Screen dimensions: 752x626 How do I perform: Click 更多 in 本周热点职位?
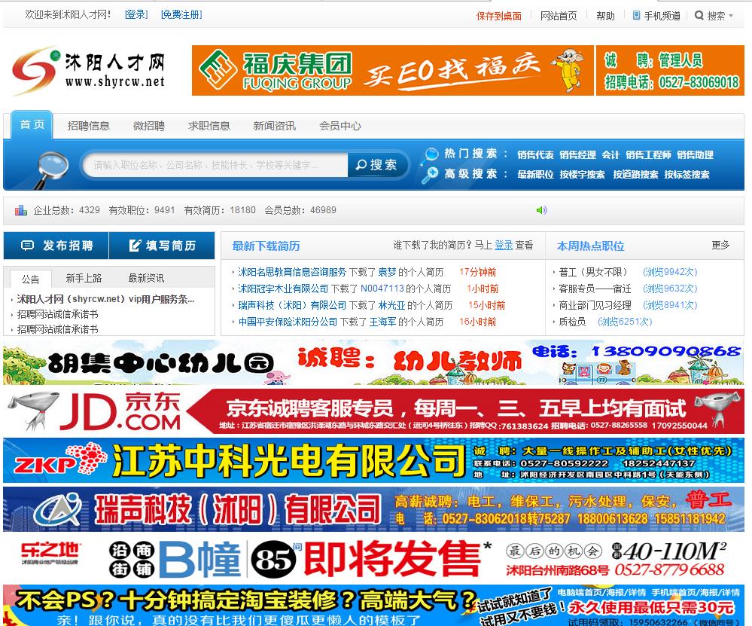click(x=720, y=246)
